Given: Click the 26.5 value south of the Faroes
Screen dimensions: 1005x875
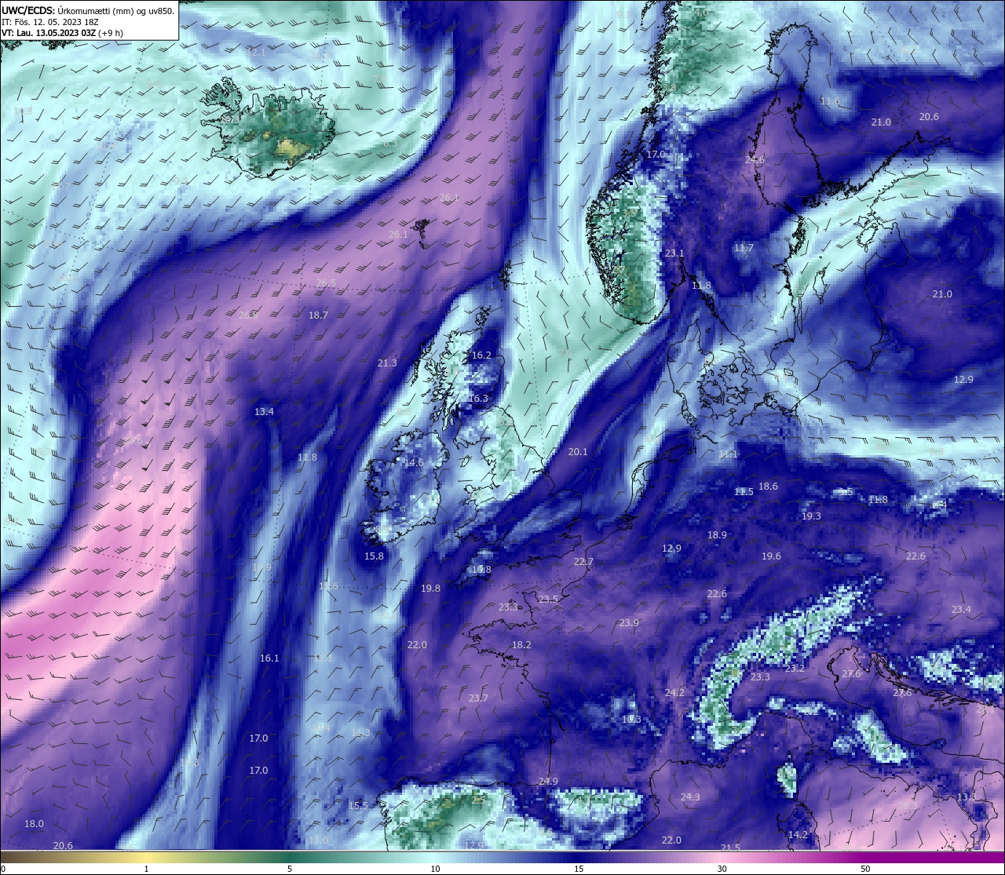Looking at the screenshot, I should (326, 283).
